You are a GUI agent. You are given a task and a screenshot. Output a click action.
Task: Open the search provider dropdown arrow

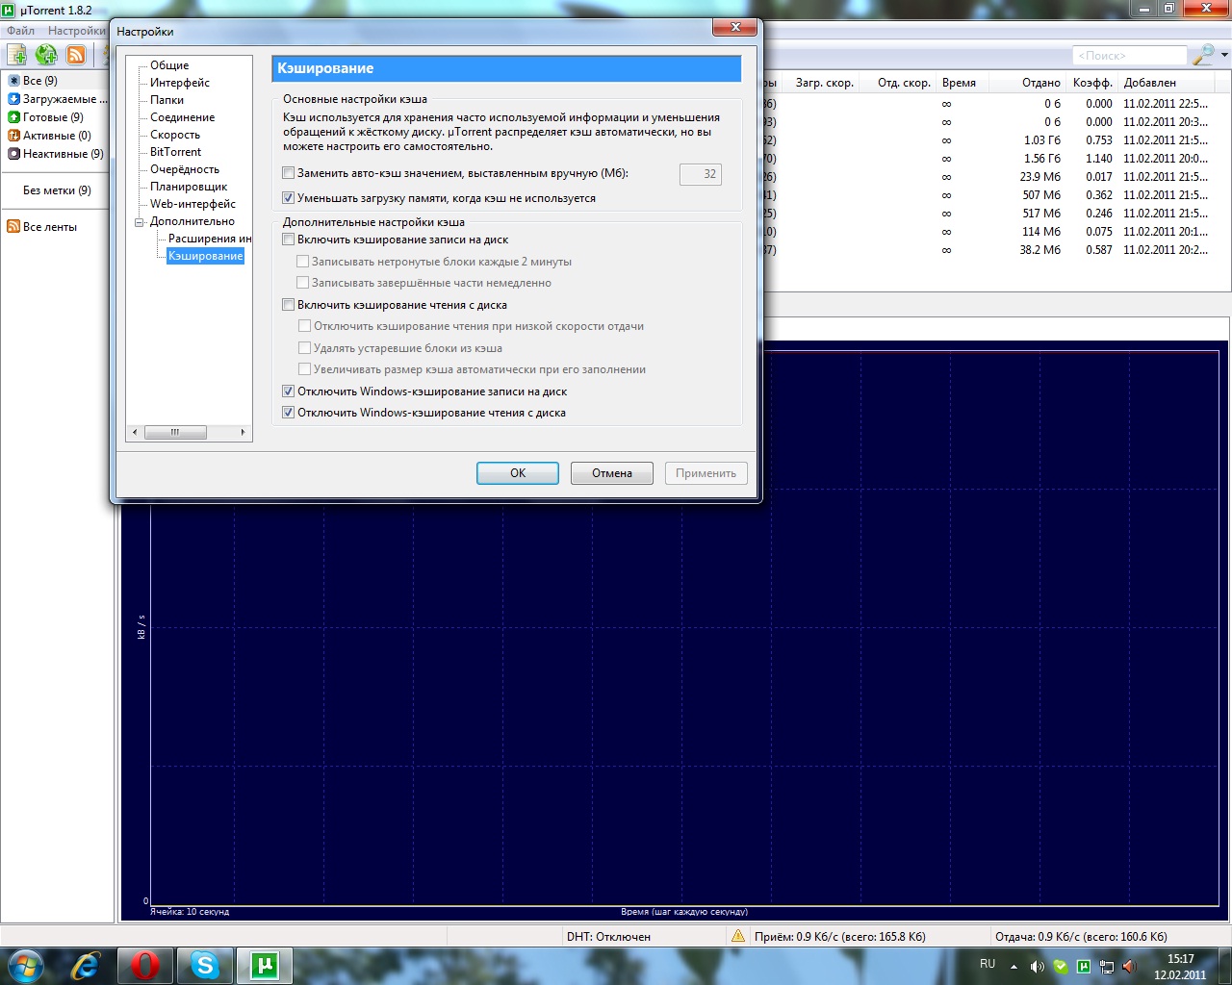[x=1224, y=55]
